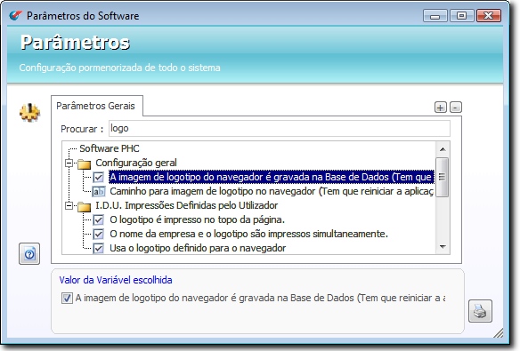The image size is (520, 351).
Task: Select highlighted row 'A imagem de logotipo do navegador'
Action: tap(272, 177)
